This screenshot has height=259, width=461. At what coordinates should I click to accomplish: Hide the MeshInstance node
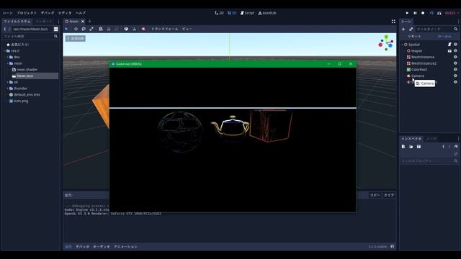(x=455, y=57)
